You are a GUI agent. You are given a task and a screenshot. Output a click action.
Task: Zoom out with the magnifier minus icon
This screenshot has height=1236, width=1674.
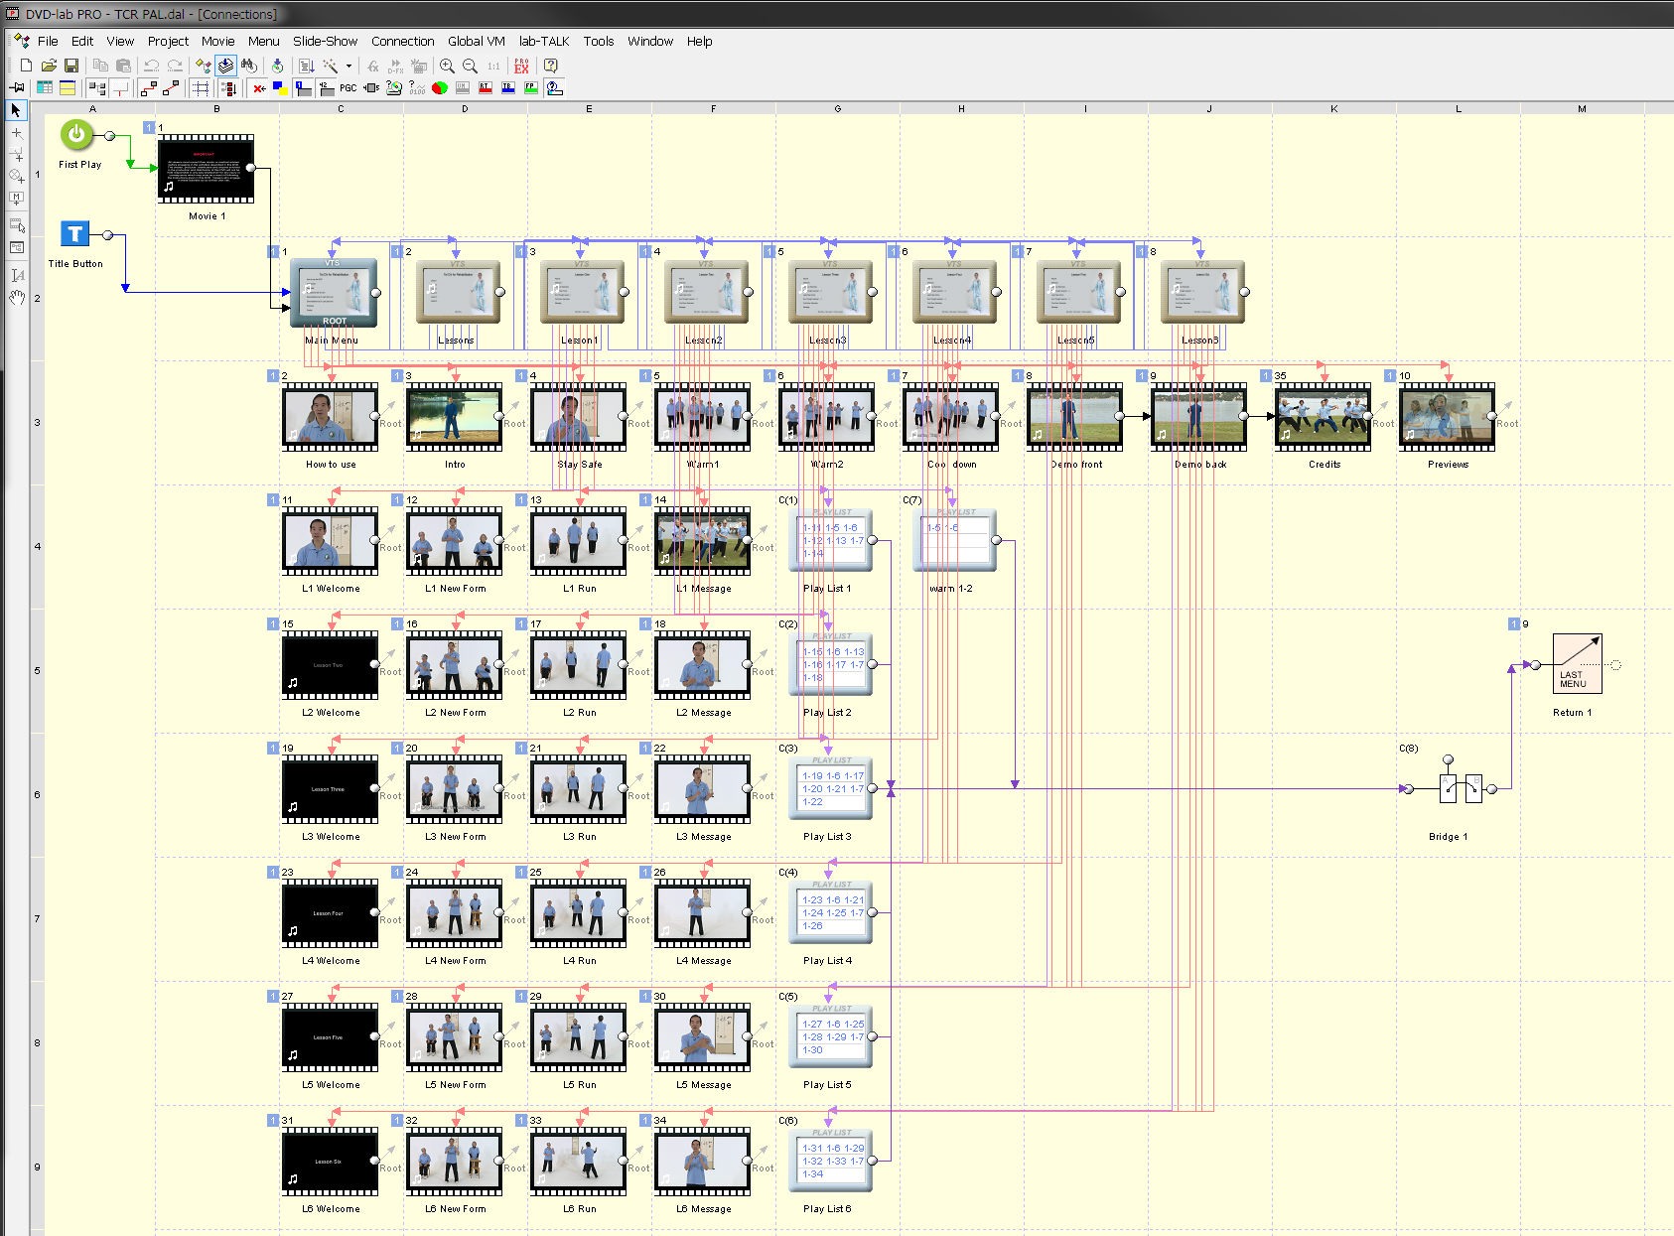470,66
